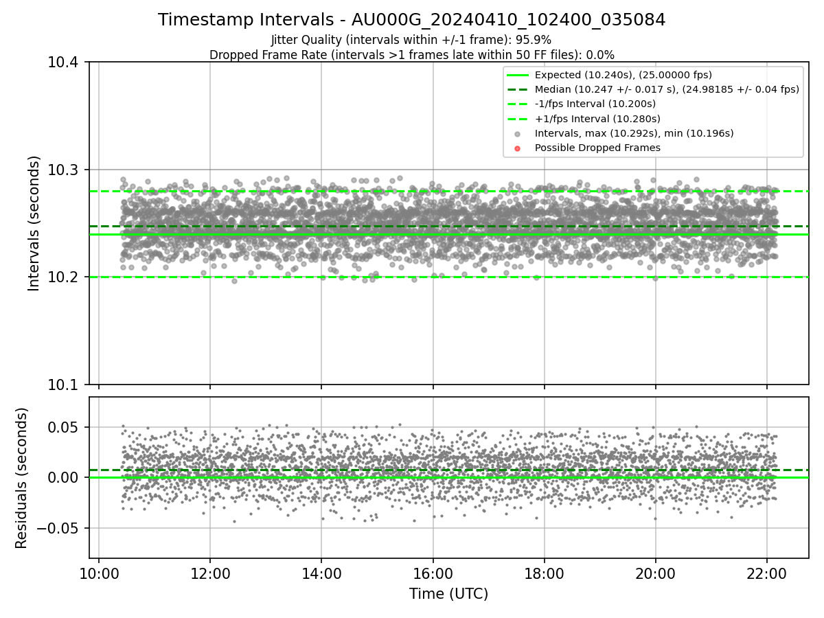Image resolution: width=824 pixels, height=618 pixels.
Task: Click the 10.3 y-axis tick label
Action: [65, 170]
